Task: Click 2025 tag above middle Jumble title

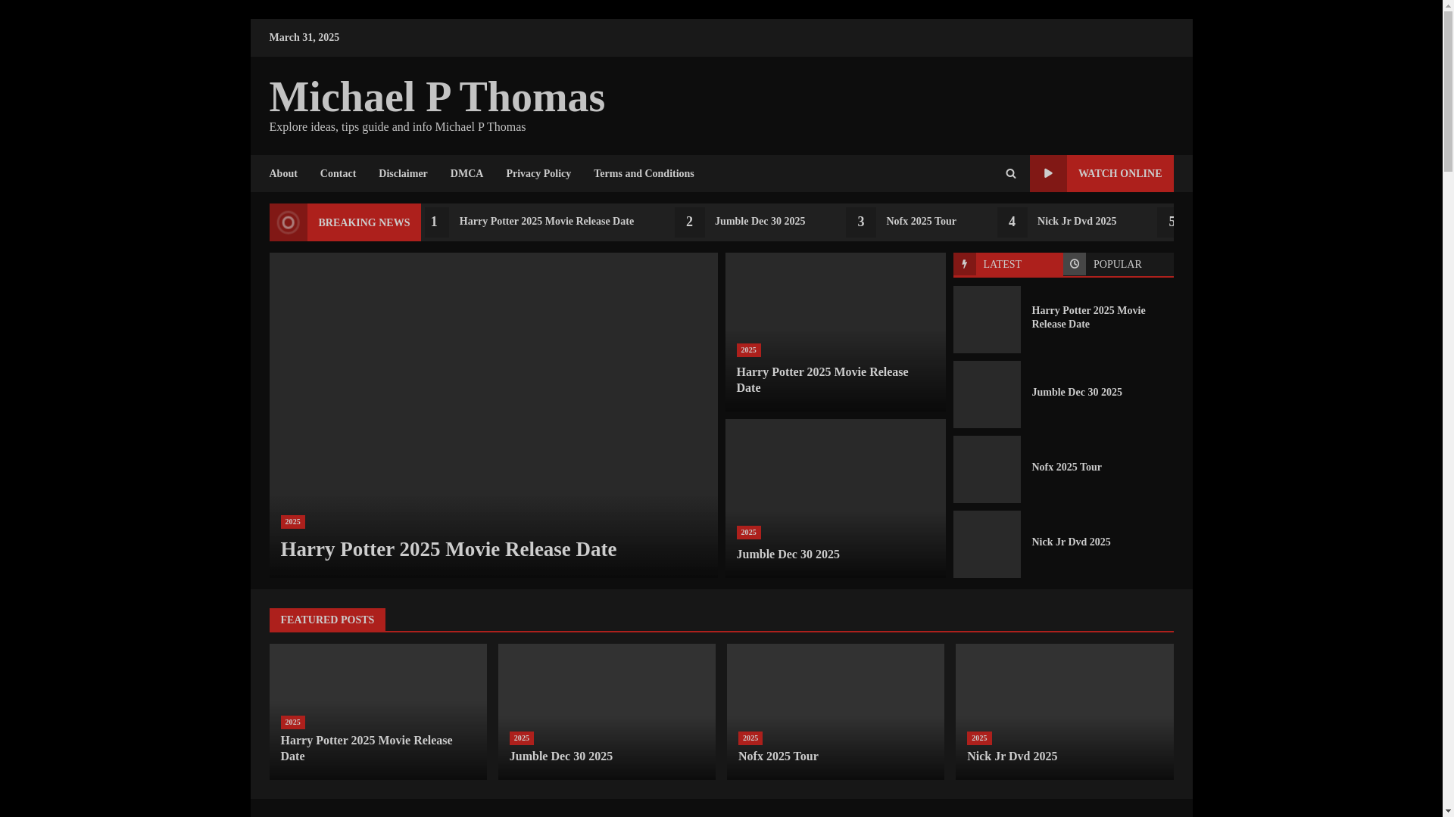Action: [x=748, y=533]
